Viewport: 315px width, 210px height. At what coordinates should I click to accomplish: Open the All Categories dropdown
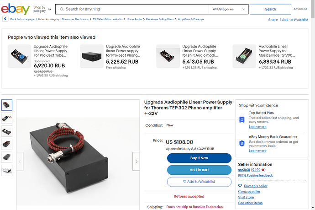coord(228,9)
